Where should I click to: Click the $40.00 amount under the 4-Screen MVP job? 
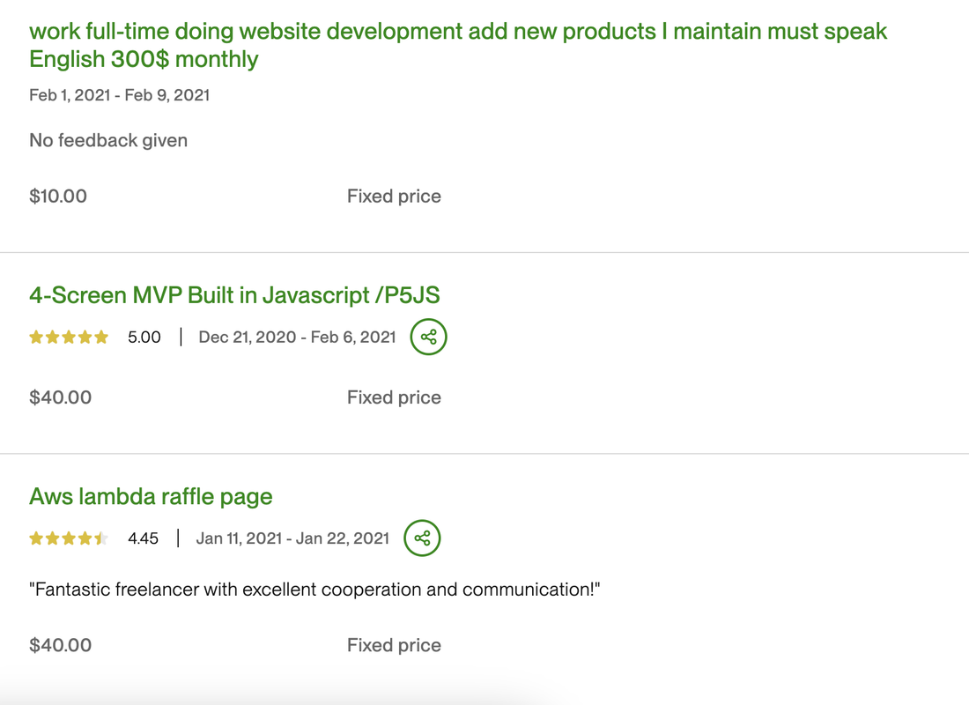[x=61, y=397]
